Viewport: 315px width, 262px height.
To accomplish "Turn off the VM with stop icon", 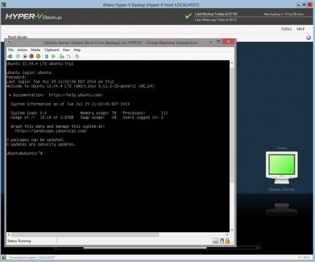I will point(25,57).
